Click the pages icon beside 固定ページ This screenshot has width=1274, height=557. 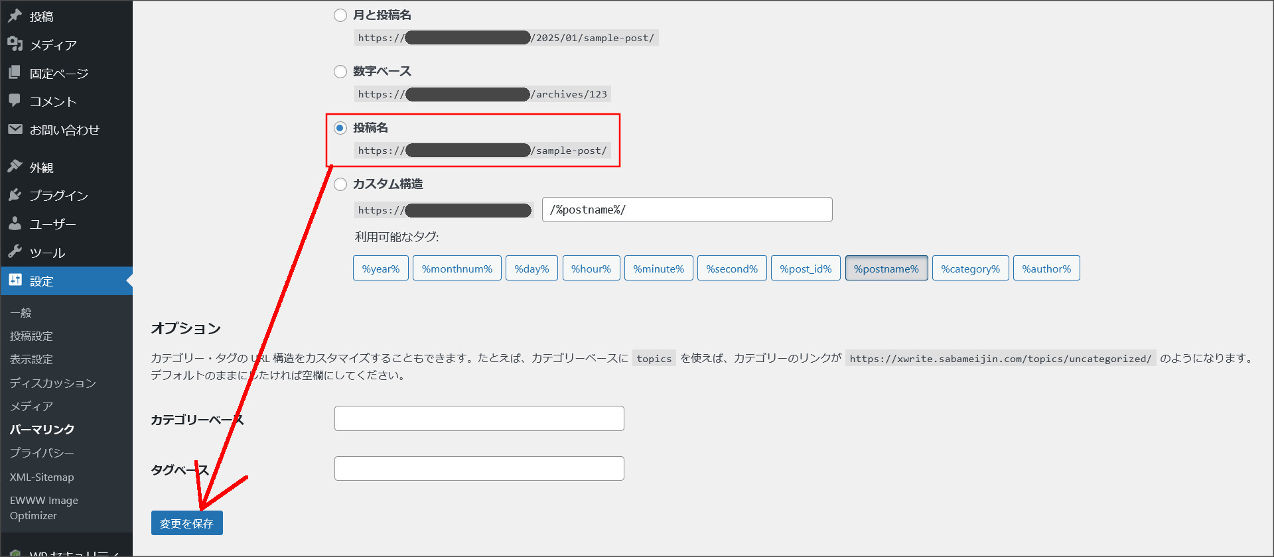15,72
